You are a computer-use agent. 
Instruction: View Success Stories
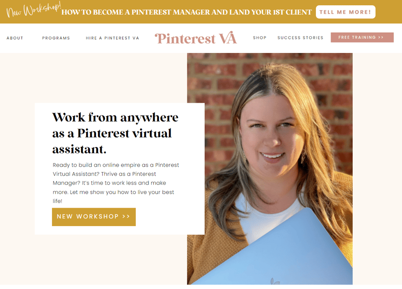point(300,38)
